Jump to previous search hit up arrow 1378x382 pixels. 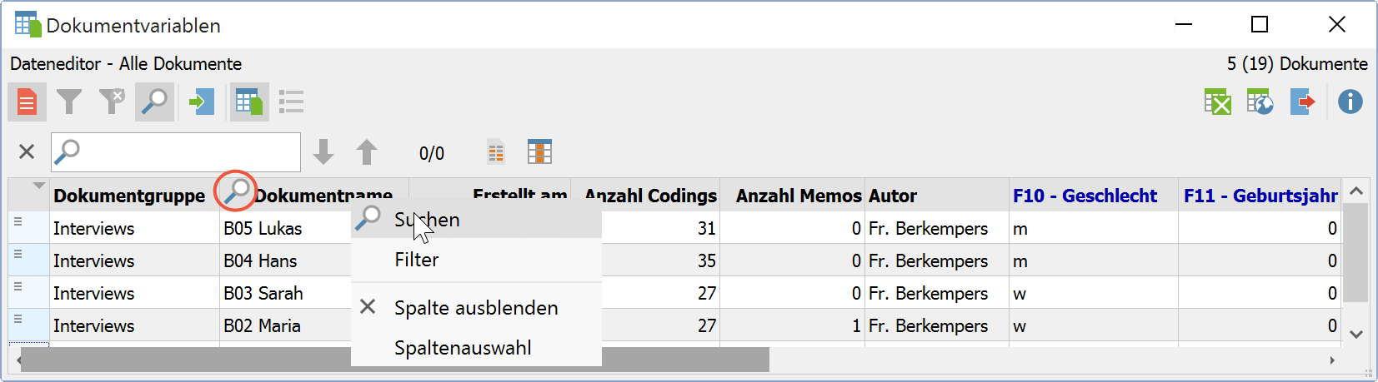pos(367,152)
